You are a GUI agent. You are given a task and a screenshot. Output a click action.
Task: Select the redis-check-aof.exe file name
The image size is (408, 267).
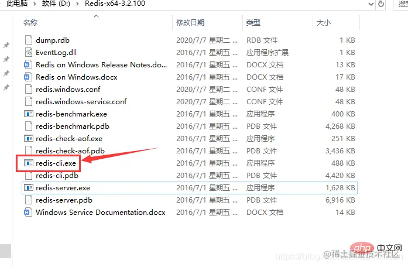(69, 138)
